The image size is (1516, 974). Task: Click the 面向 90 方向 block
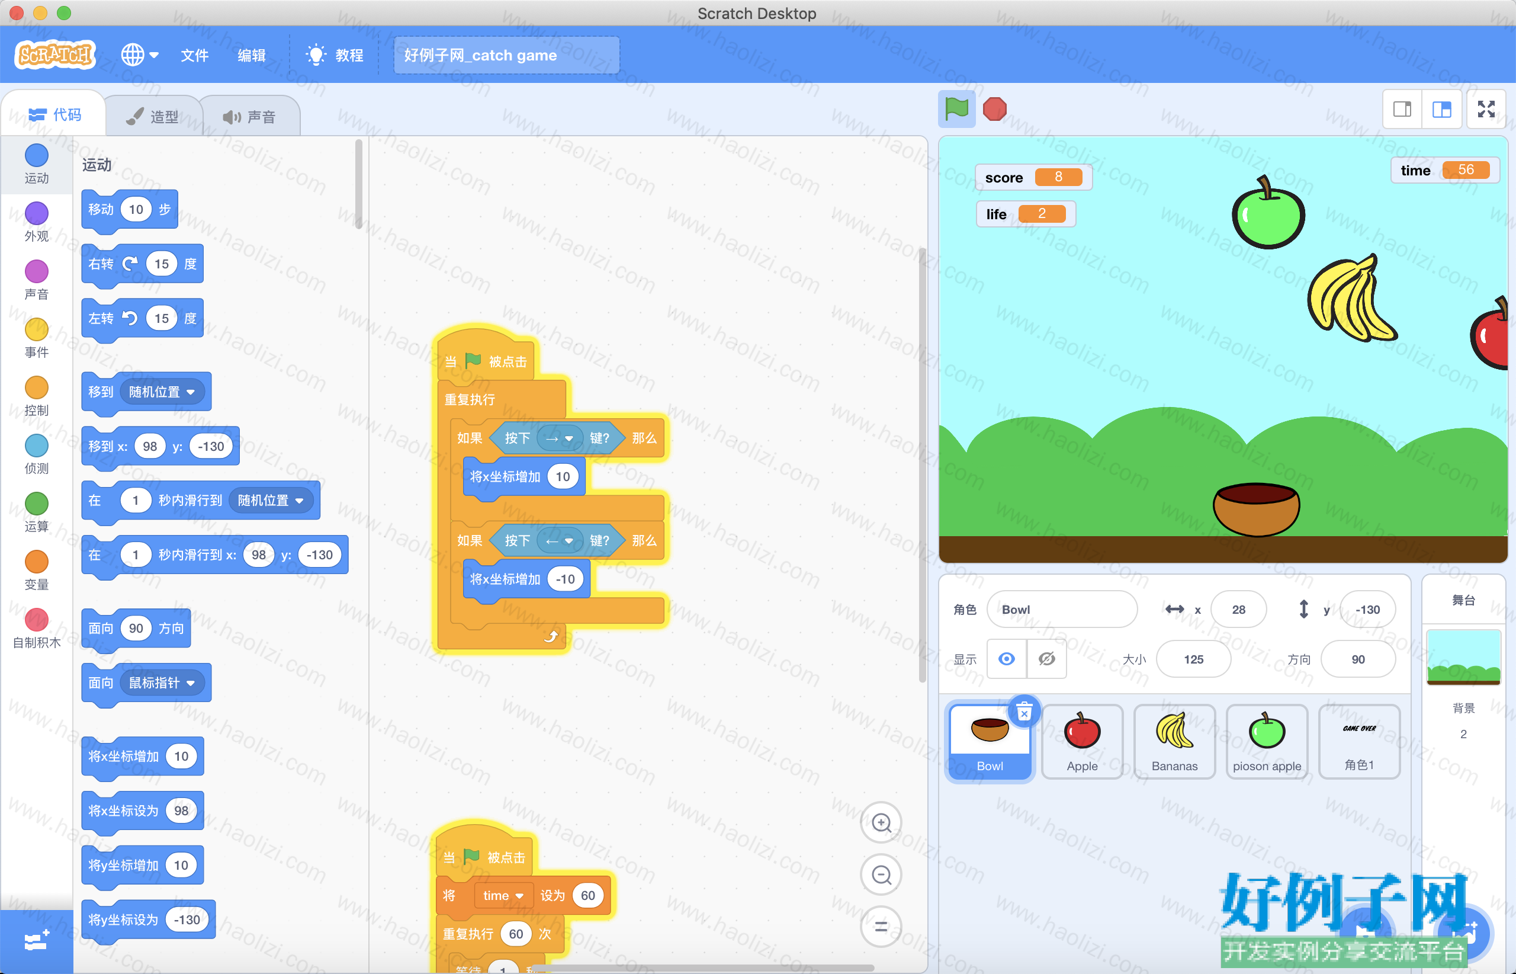click(136, 628)
